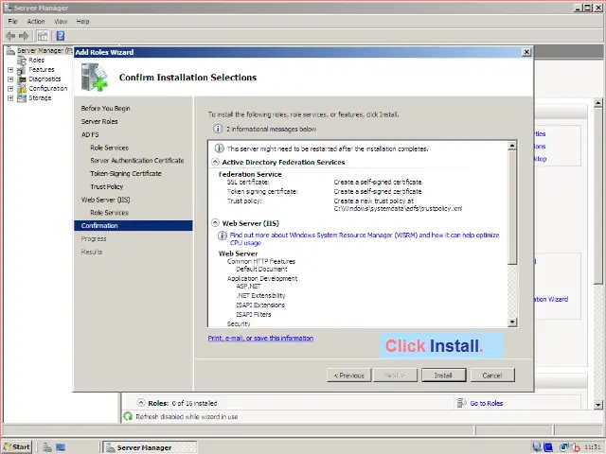This screenshot has height=454, width=606.
Task: Click the summary list scrollbar thumb
Action: tap(512, 207)
